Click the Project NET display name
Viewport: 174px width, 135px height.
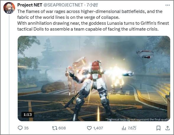pyautogui.click(x=30, y=5)
